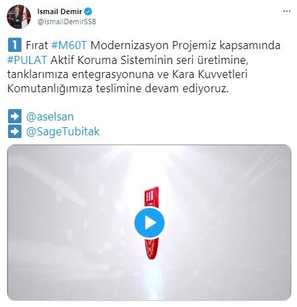Viewport: 297px width, 307px height.
Task: Open Ismail Demir's profile avatar photo
Action: point(19,17)
